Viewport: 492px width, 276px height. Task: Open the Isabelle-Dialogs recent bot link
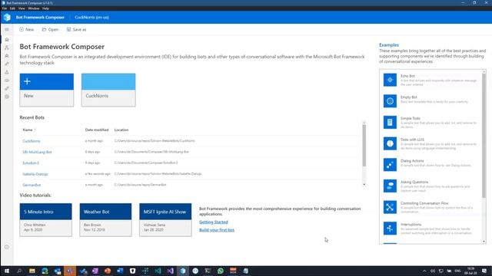[35, 174]
